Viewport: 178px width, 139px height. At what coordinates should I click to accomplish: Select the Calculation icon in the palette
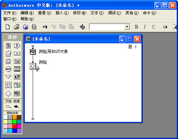pyautogui.click(x=17, y=54)
